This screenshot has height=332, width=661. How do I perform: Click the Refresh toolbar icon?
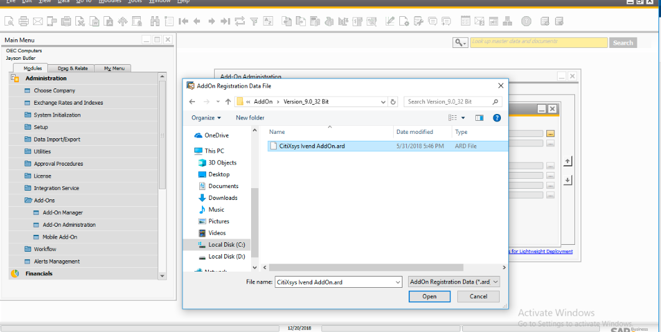pyautogui.click(x=240, y=21)
